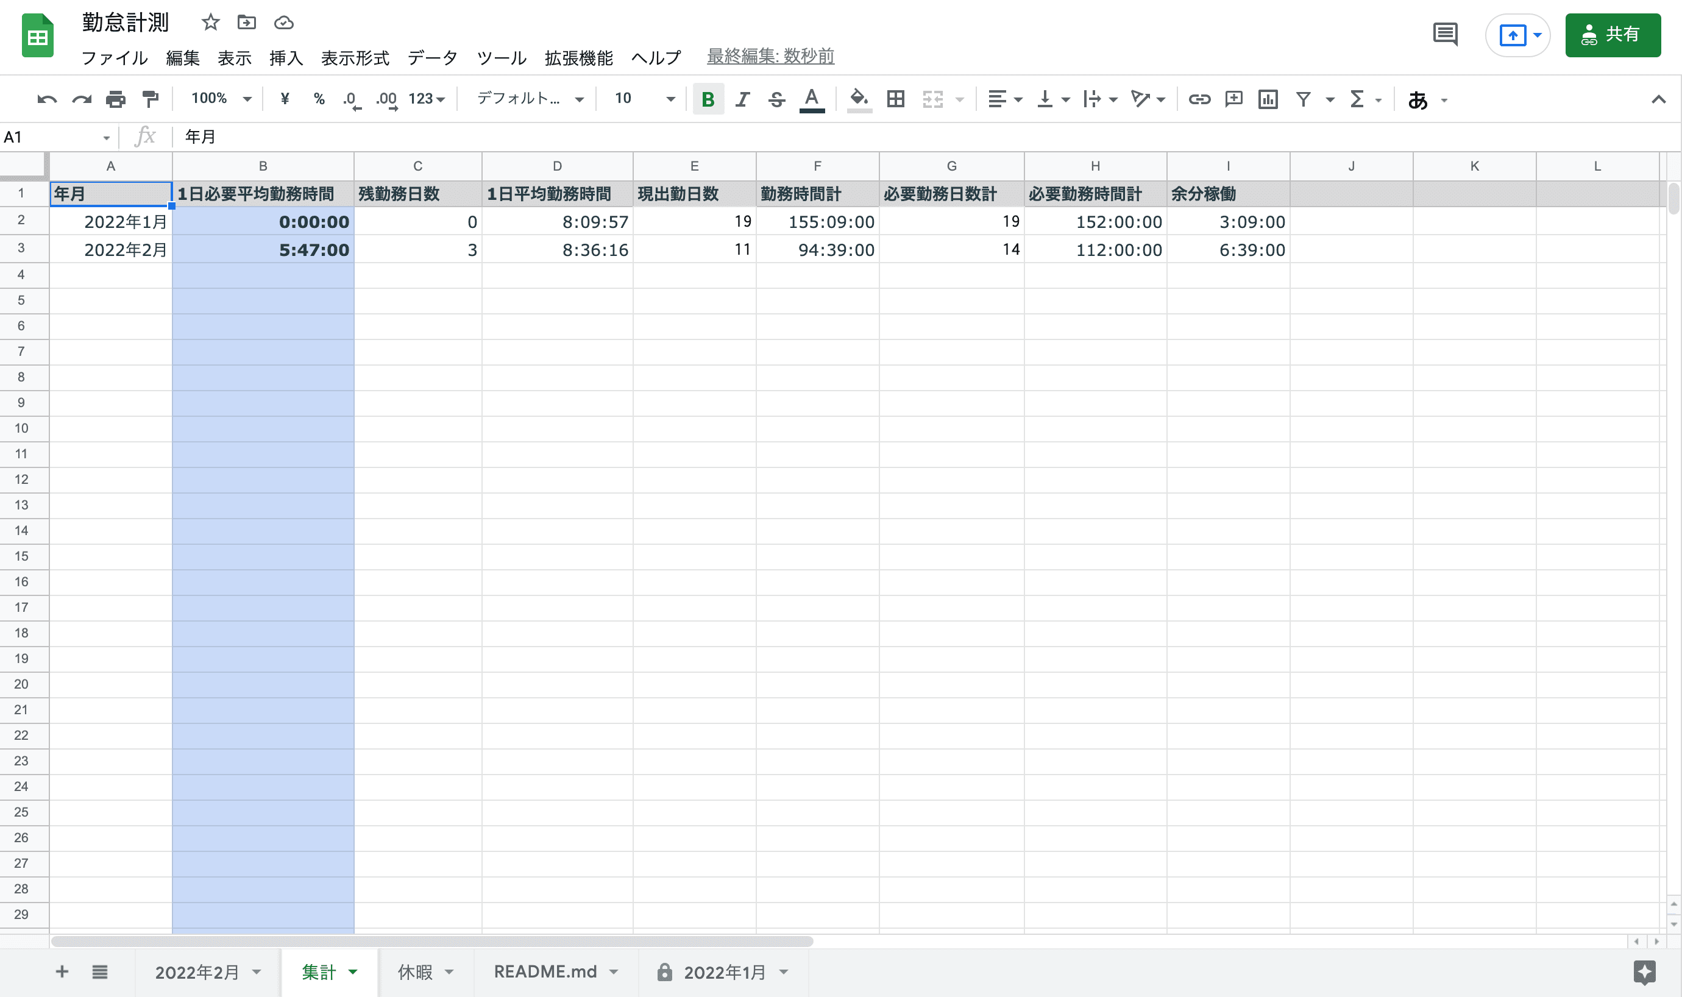Click the 共有 button
This screenshot has height=997, width=1682.
click(1613, 34)
